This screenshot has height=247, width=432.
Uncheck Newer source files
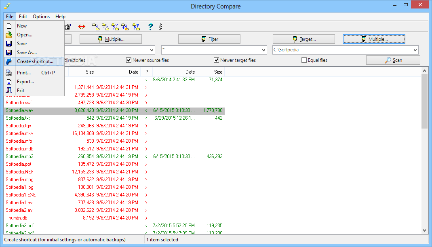point(129,60)
